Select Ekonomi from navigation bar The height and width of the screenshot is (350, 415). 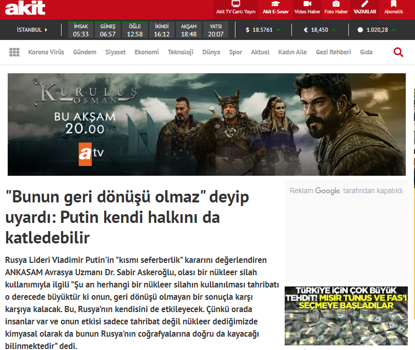[x=147, y=52]
